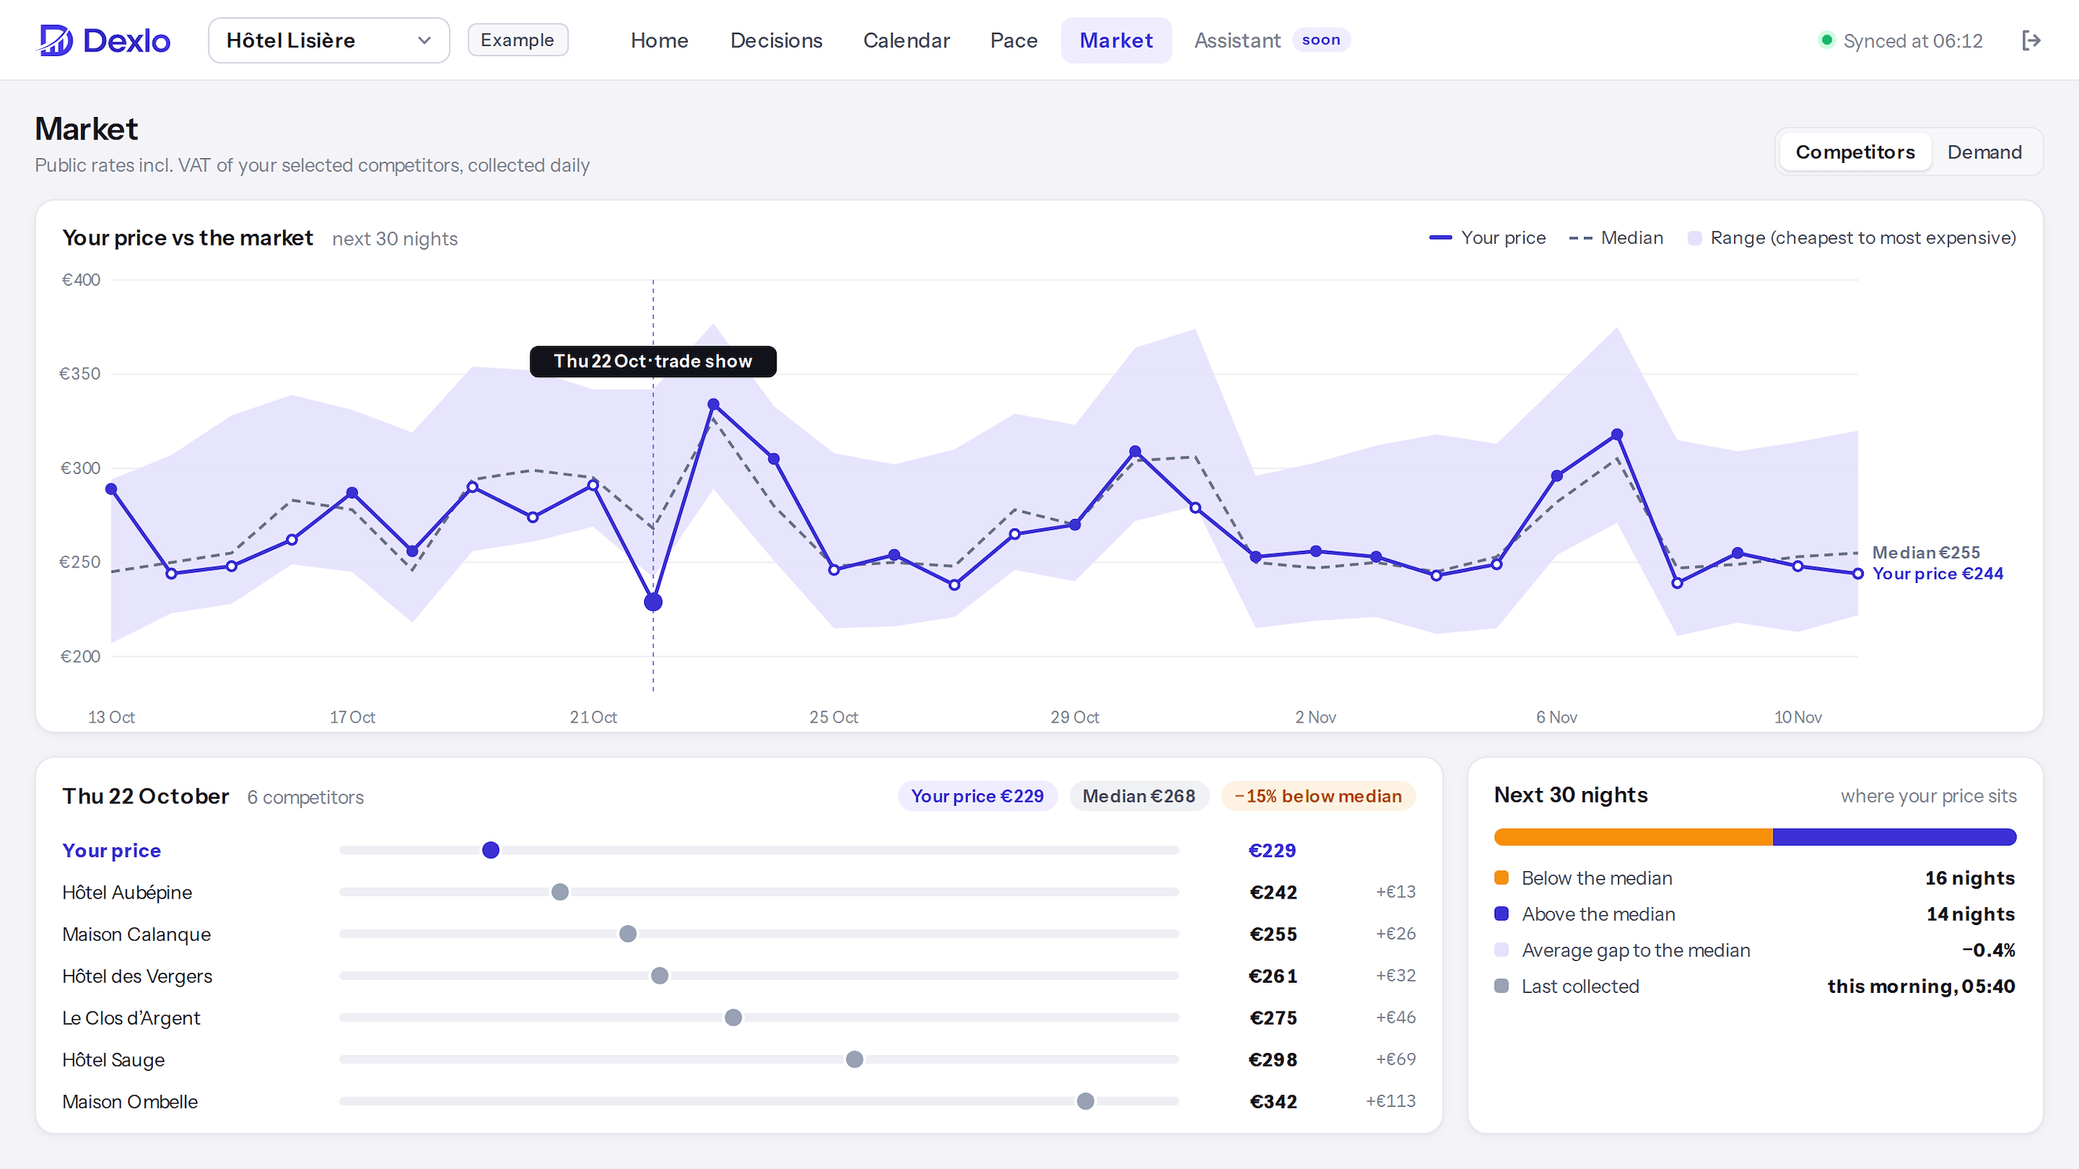This screenshot has height=1169, width=2079.
Task: Open the Decisions tab
Action: (777, 41)
